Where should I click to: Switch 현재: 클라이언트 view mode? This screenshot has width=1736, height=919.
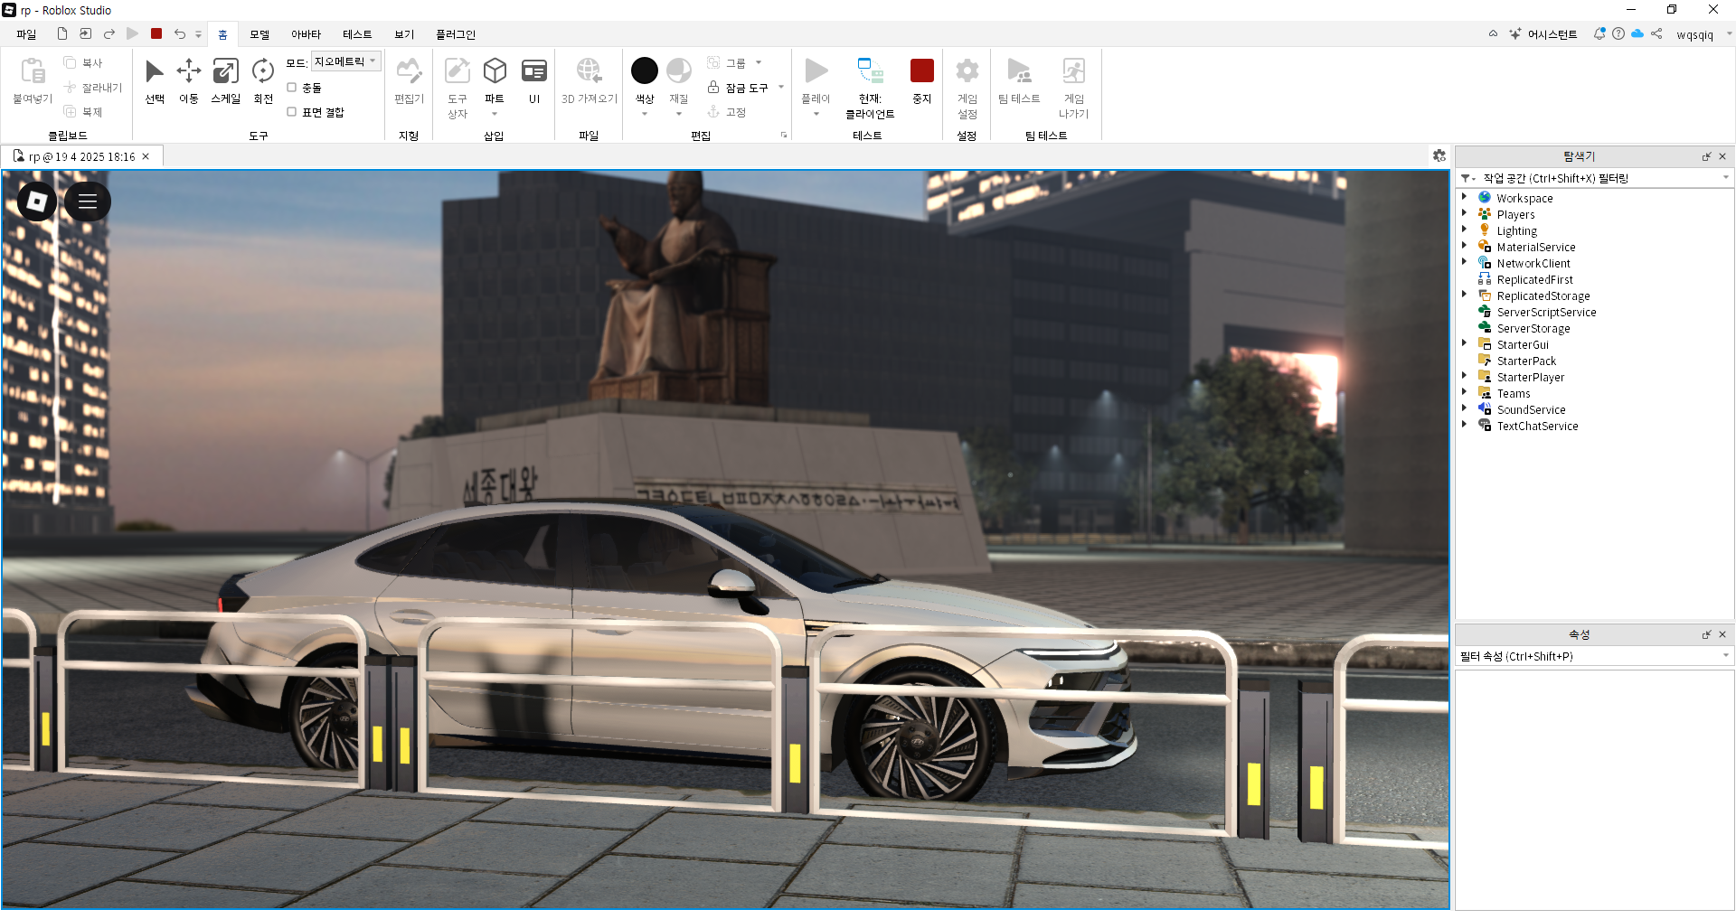coord(870,88)
